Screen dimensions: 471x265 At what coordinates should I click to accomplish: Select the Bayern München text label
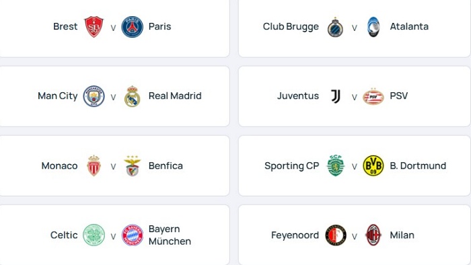tap(170, 235)
